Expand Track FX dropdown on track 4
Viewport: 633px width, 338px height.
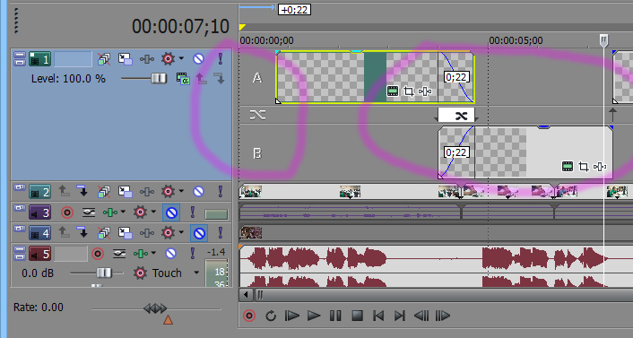click(x=181, y=233)
